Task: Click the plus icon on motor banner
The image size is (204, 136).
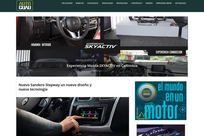Action: coord(183,109)
